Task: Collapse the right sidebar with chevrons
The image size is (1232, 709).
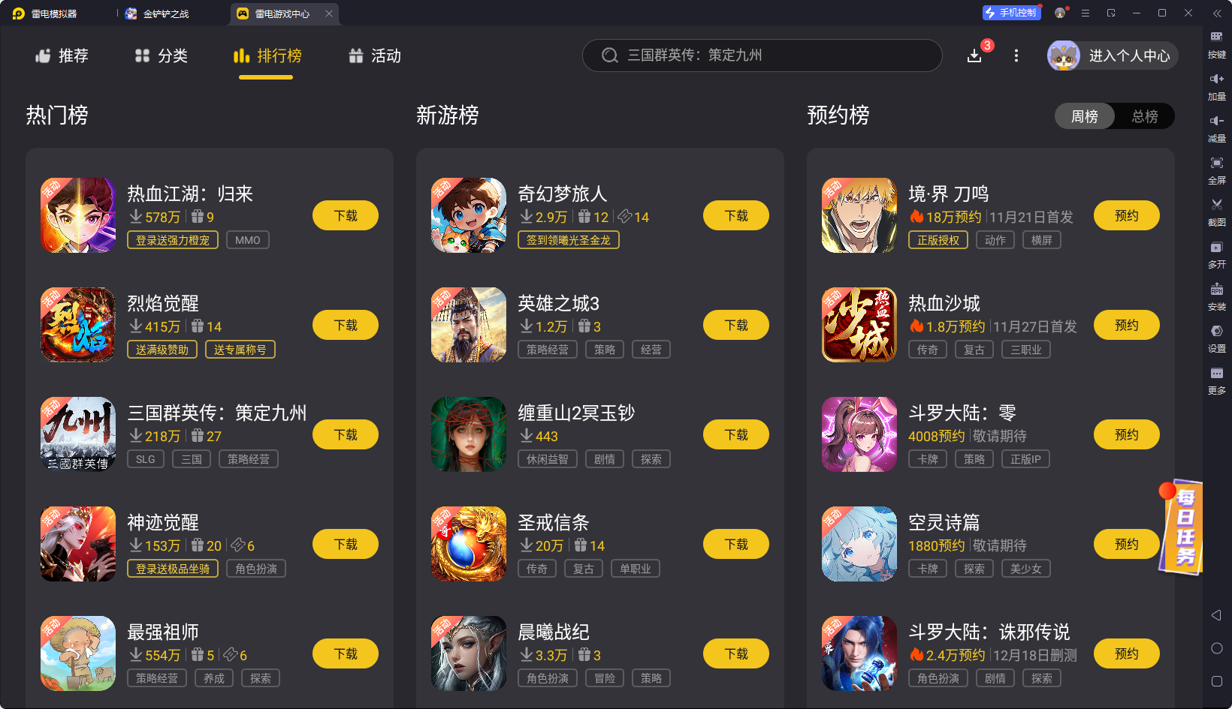Action: (x=1216, y=14)
